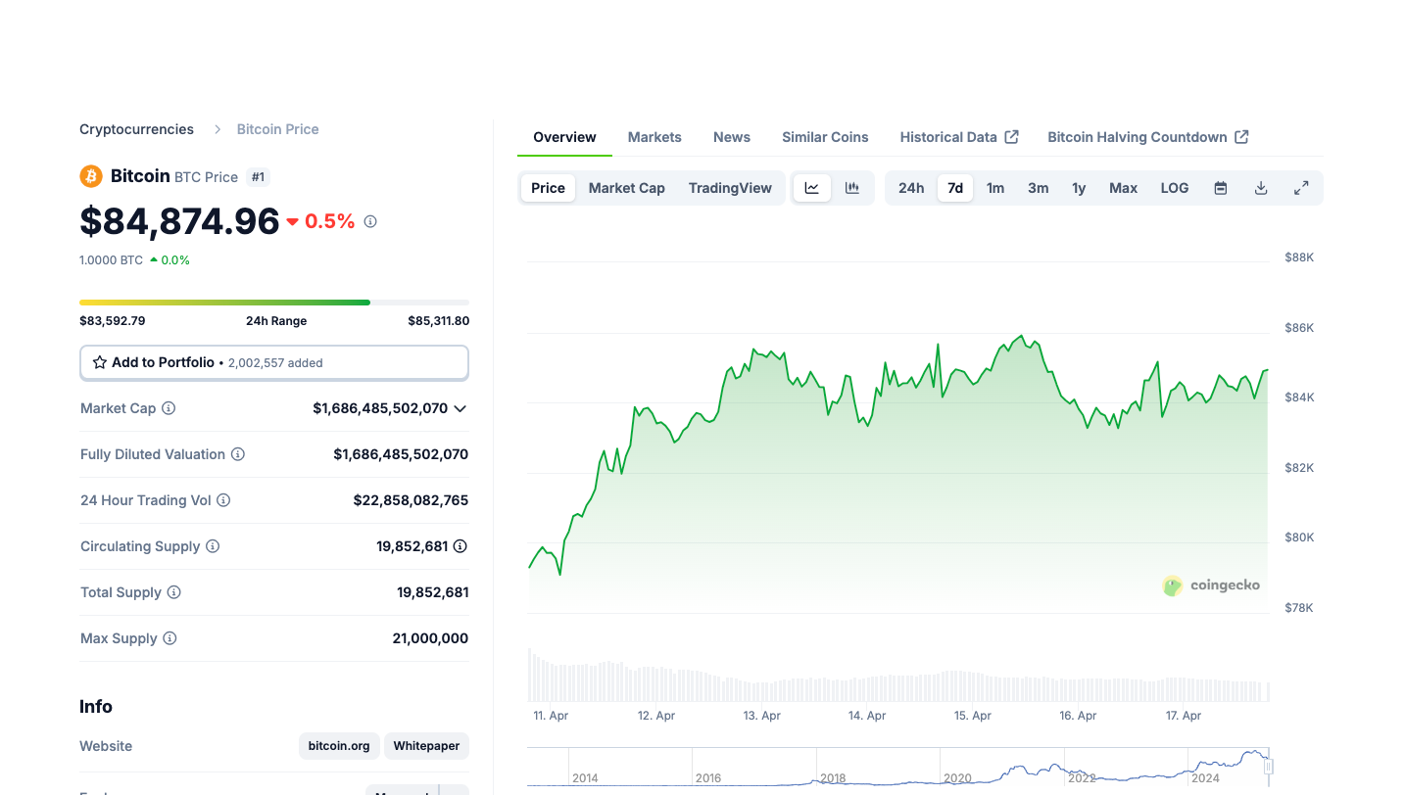Select the 1y chart timeframe

[1079, 187]
